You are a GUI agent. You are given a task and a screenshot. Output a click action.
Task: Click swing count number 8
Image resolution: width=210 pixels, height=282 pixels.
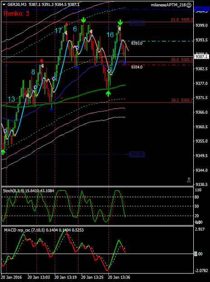33,72
